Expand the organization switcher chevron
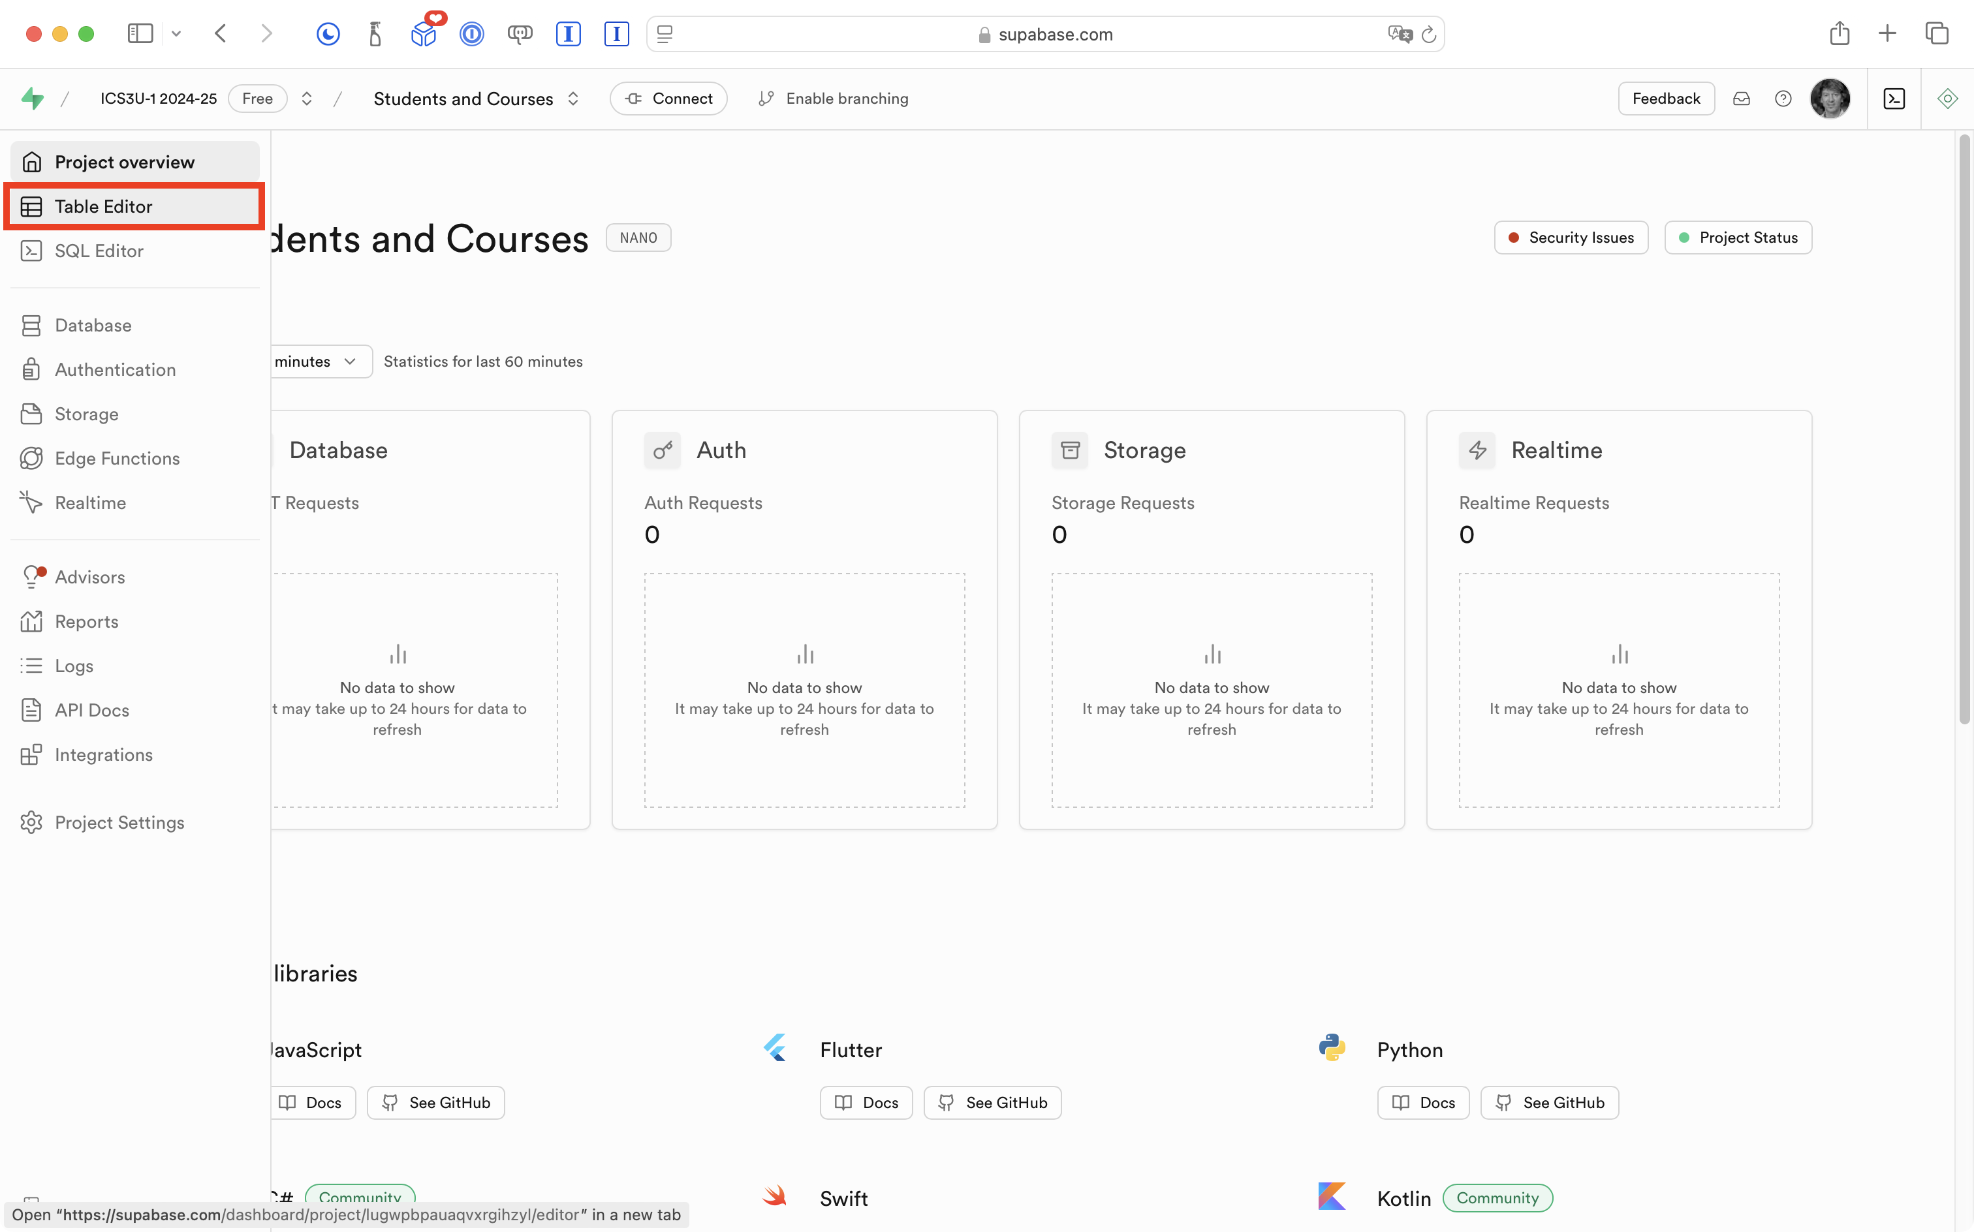Viewport: 1974px width, 1232px height. tap(306, 99)
